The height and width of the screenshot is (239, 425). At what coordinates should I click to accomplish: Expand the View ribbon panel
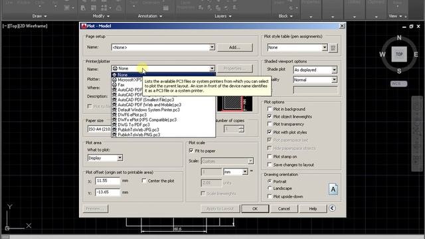point(396,16)
